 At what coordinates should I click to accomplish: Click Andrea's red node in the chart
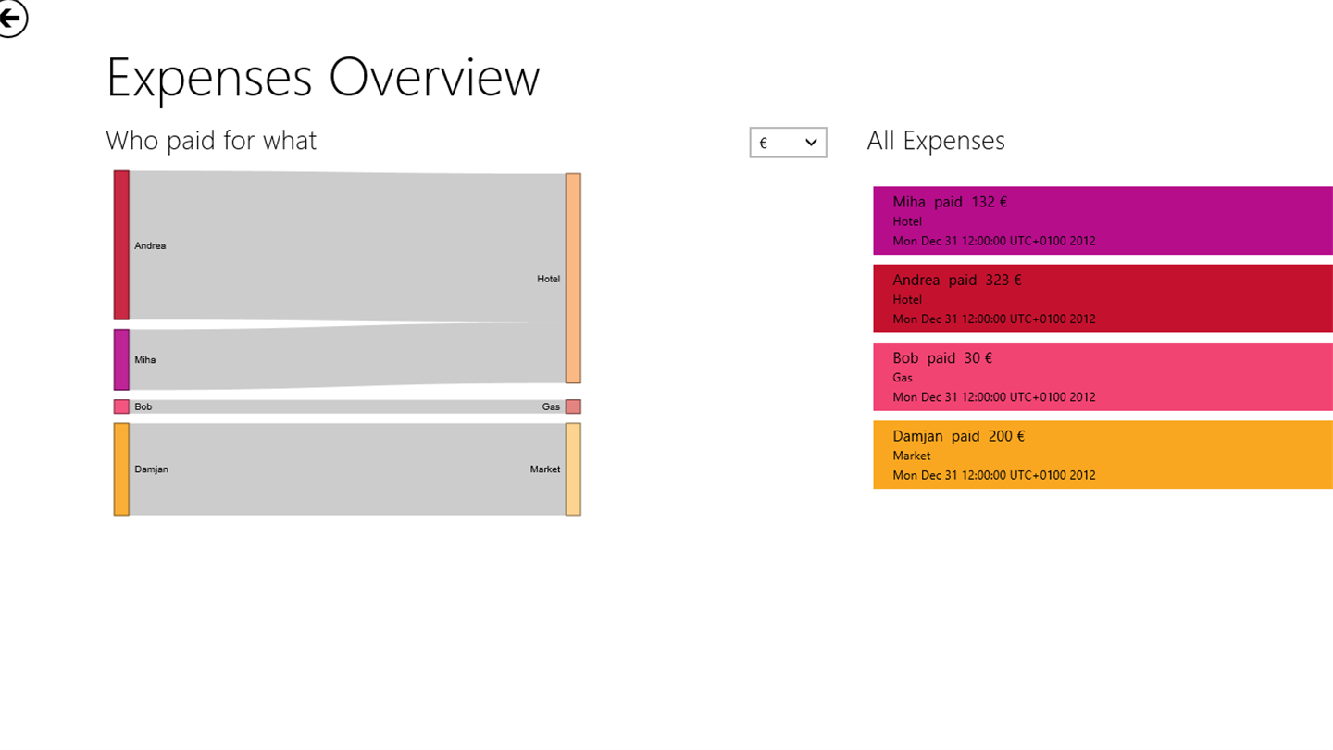[121, 245]
